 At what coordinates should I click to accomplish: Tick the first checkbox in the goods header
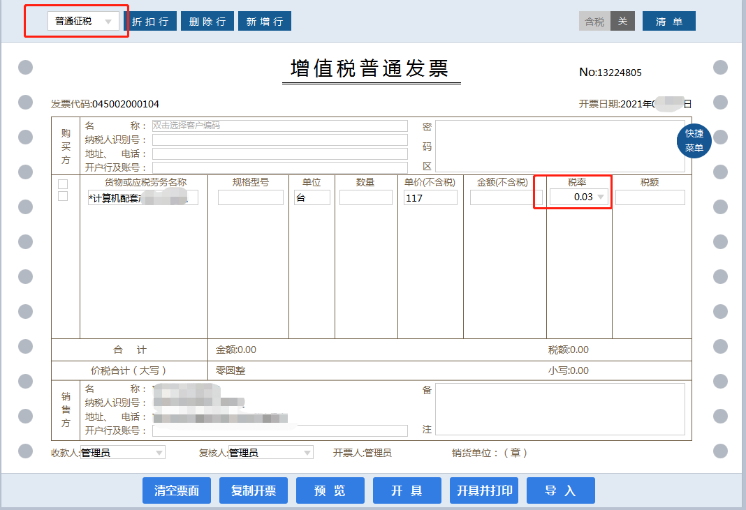point(63,184)
